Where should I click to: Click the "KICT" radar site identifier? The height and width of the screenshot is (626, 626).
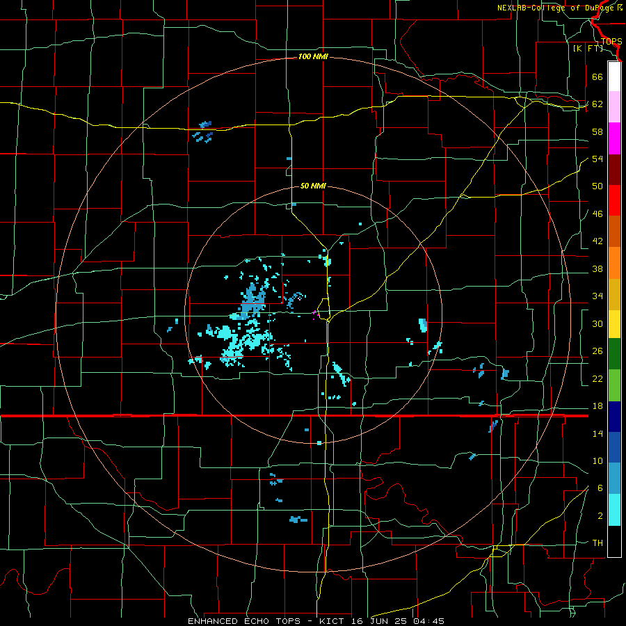click(x=332, y=621)
